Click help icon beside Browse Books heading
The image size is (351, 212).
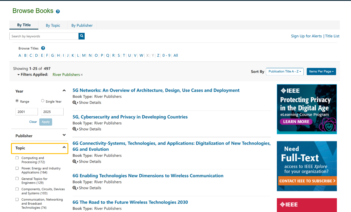coord(58,11)
